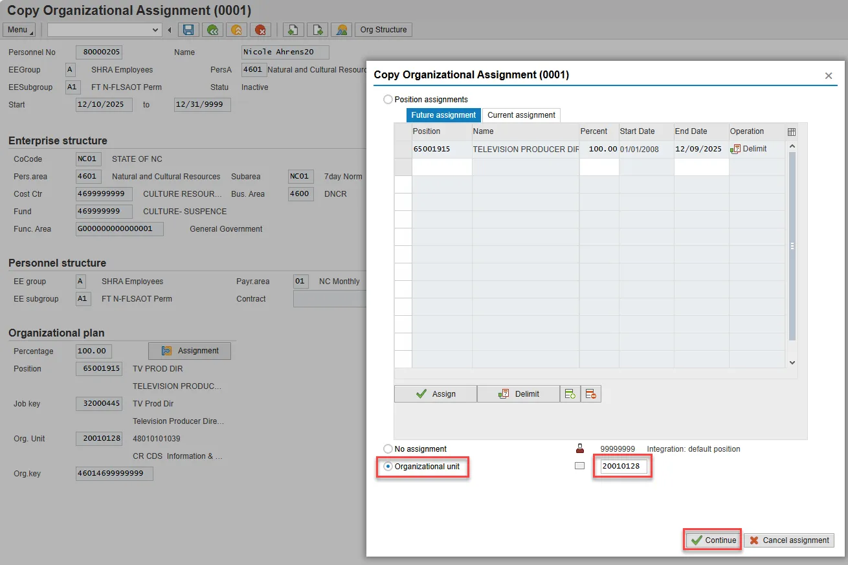The width and height of the screenshot is (848, 565).
Task: Select the No assignment radio button
Action: 388,449
